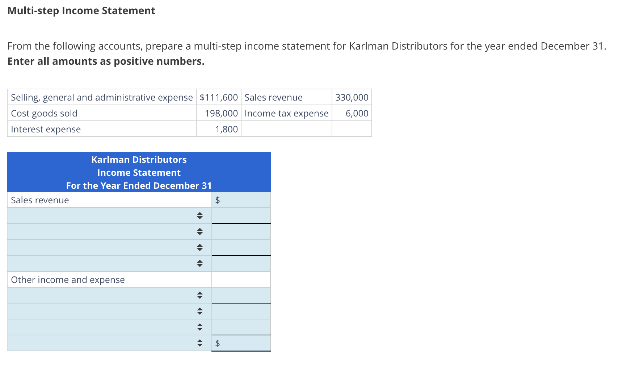Open the second account dropdown in the statement

199,232
